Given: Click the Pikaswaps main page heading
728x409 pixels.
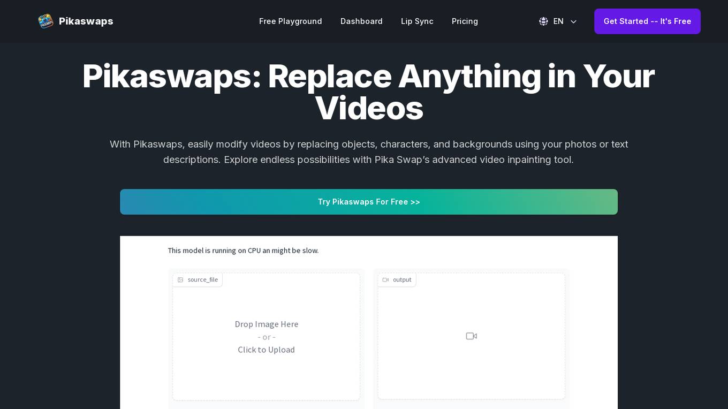Looking at the screenshot, I should click(369, 92).
